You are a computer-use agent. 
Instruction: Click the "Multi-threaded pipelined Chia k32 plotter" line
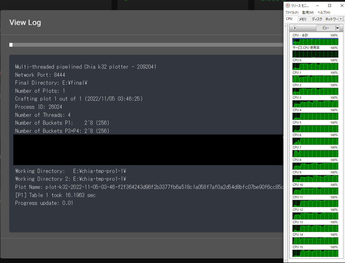pyautogui.click(x=86, y=67)
